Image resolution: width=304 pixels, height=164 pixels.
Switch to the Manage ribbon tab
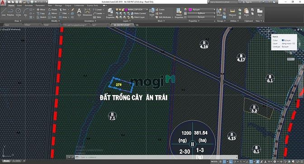58,5
